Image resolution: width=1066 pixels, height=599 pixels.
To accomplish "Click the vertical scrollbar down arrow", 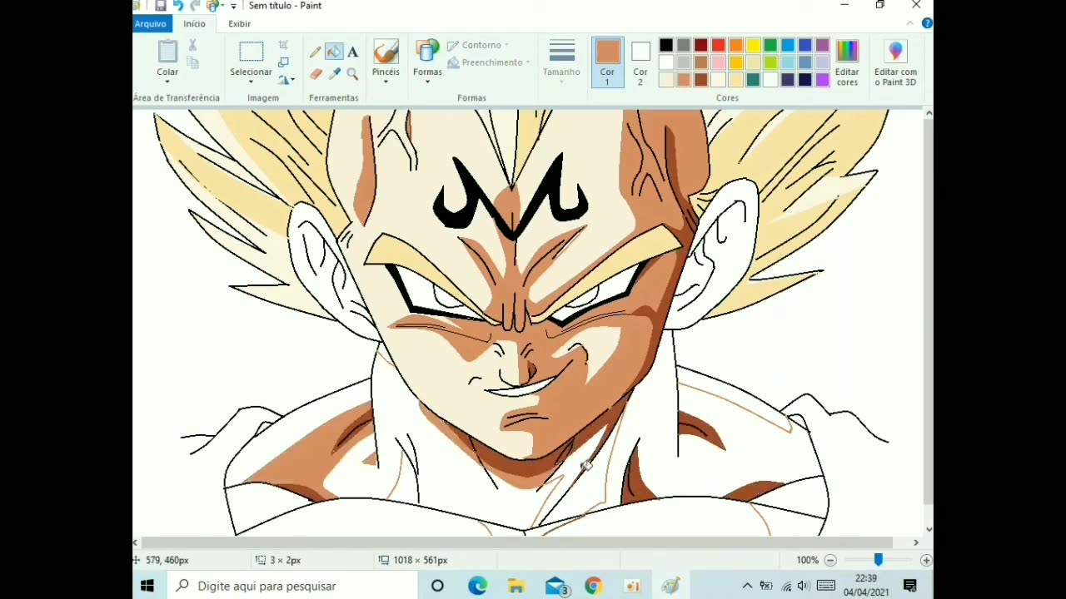I will [x=929, y=529].
